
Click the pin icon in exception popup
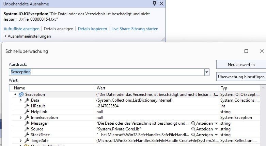tap(154, 4)
